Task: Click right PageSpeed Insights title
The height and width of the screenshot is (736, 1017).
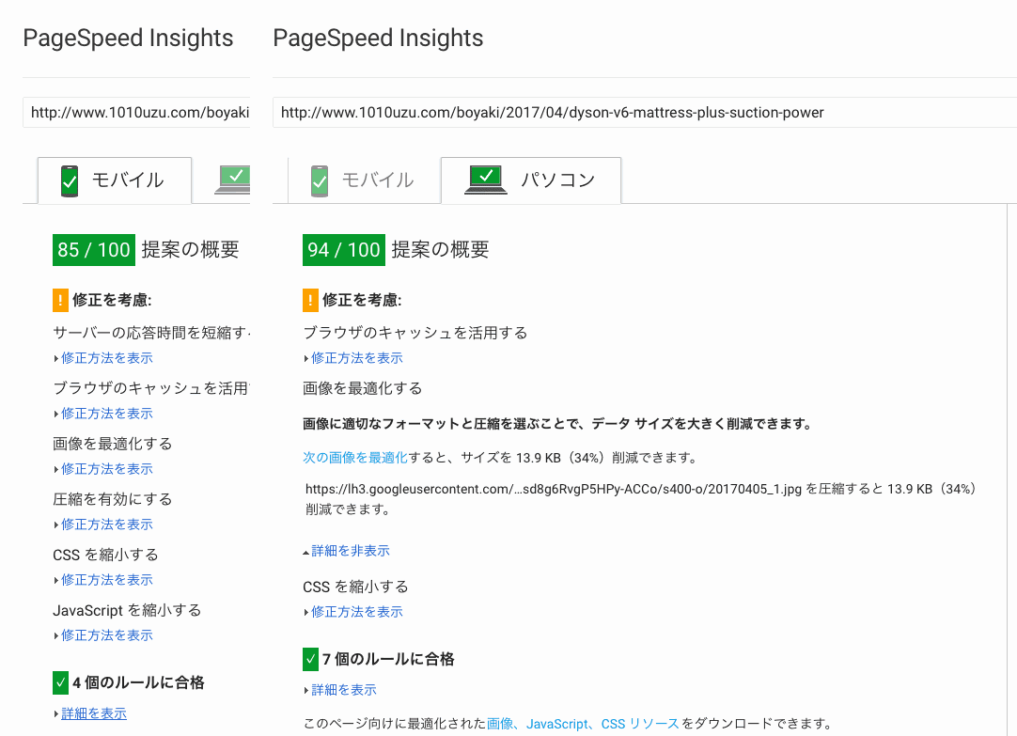Action: 378,39
